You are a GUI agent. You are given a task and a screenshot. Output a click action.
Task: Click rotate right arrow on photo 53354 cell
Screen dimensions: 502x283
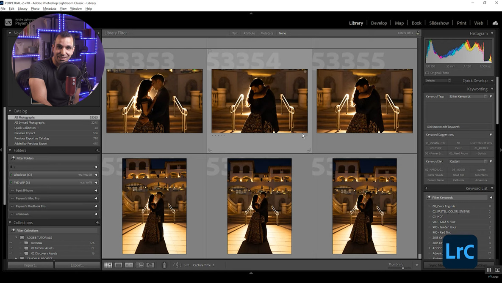click(x=309, y=151)
